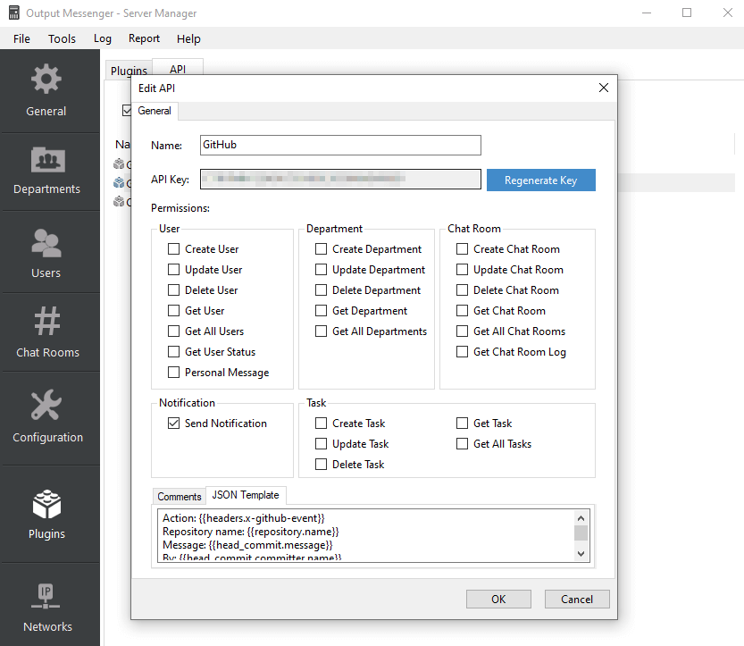Enable Get All Departments permission
The image size is (744, 646).
322,331
